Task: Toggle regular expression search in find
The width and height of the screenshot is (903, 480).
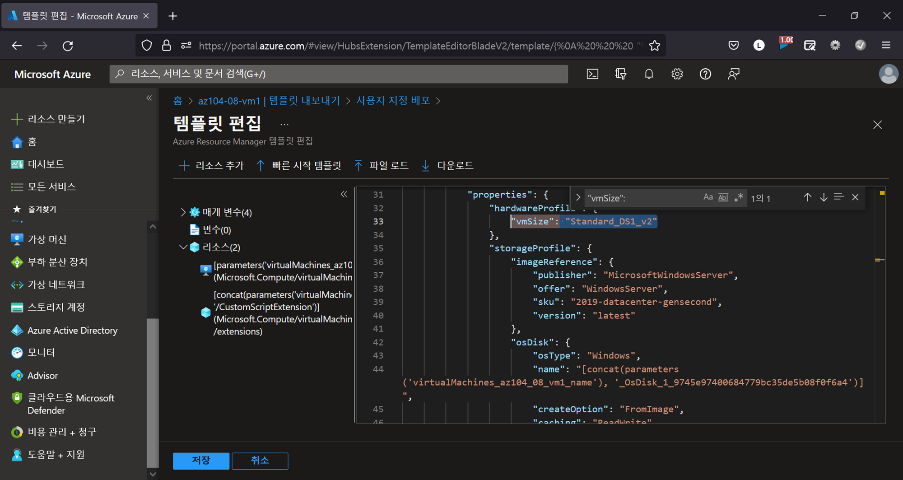Action: pos(739,197)
